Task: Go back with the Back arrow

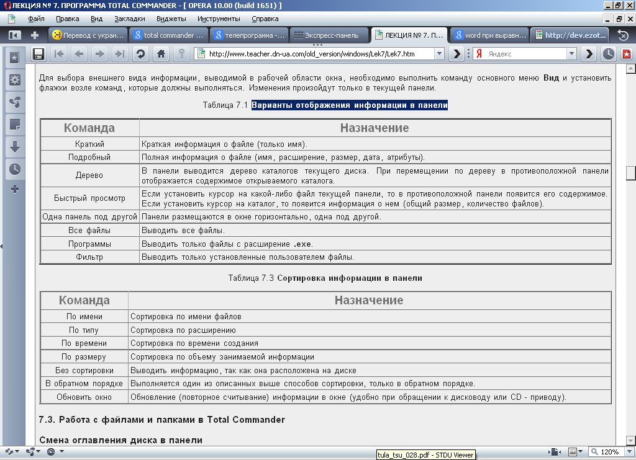Action: tap(79, 54)
